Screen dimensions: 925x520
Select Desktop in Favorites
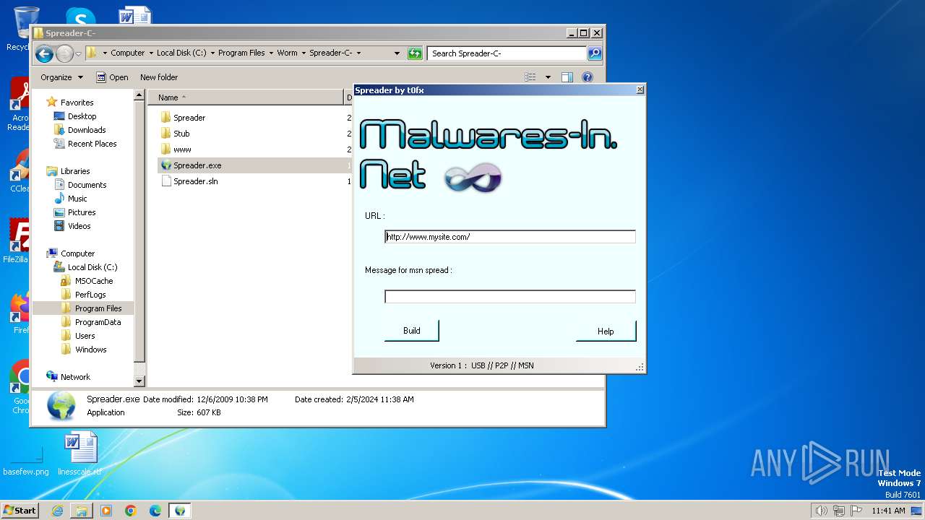click(x=82, y=116)
